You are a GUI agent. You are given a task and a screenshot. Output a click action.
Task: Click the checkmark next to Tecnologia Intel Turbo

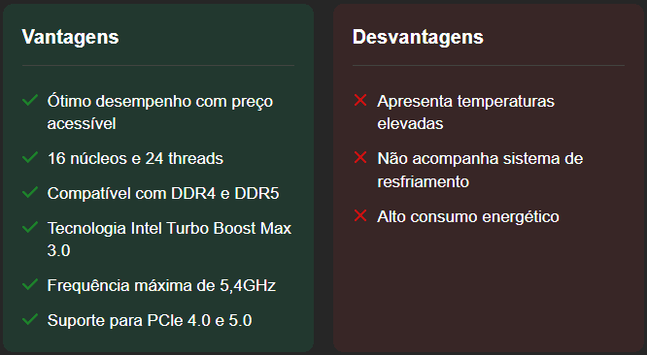(30, 227)
